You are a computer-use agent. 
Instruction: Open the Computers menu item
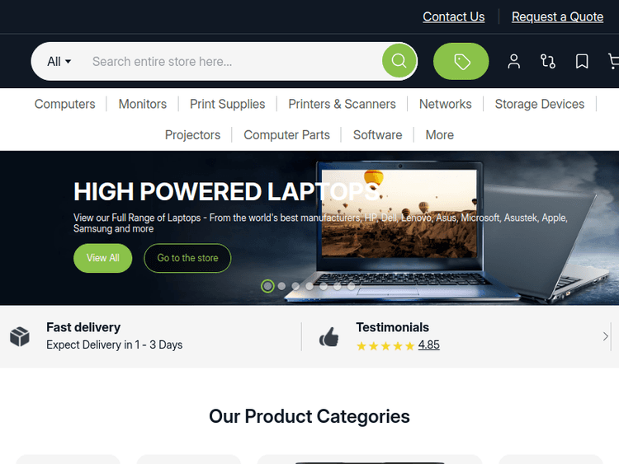point(64,104)
